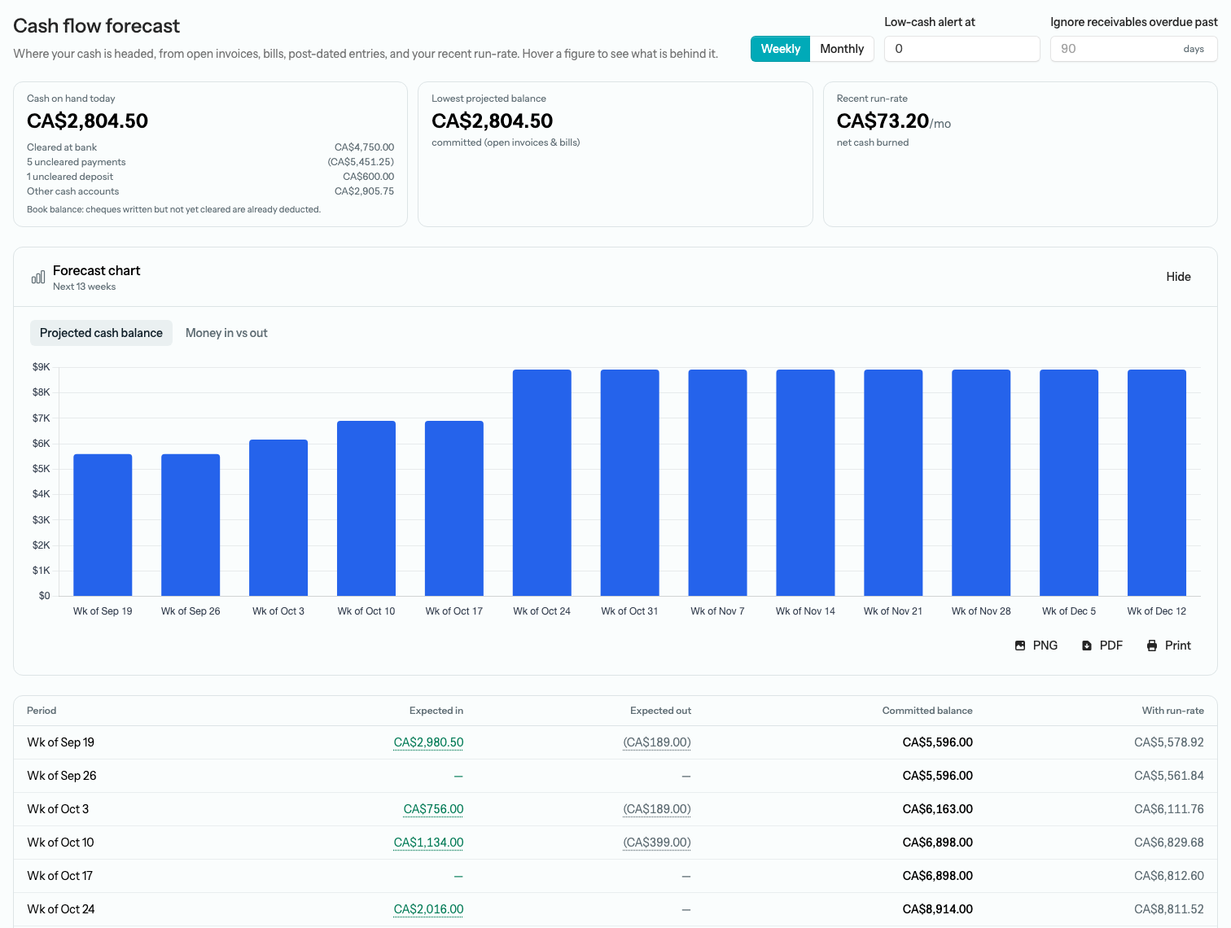Click the Wk of Oct 17 table row label
Screen dimensions: 1231x928
click(x=60, y=876)
